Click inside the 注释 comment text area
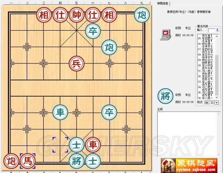The width and height of the screenshot is (223, 173). (187, 134)
